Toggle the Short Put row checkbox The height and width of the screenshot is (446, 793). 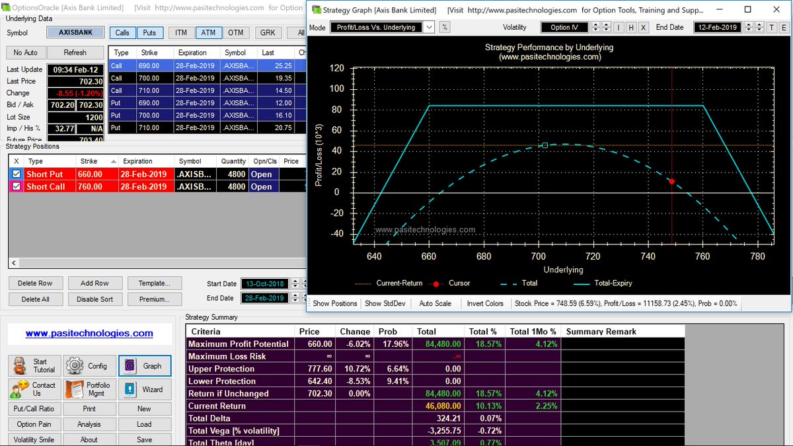point(17,174)
